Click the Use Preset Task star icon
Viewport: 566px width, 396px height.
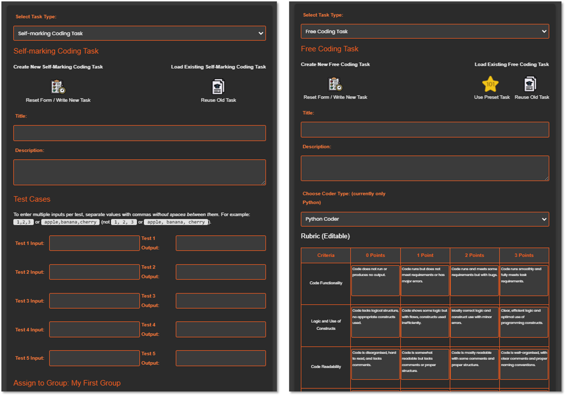tap(490, 84)
